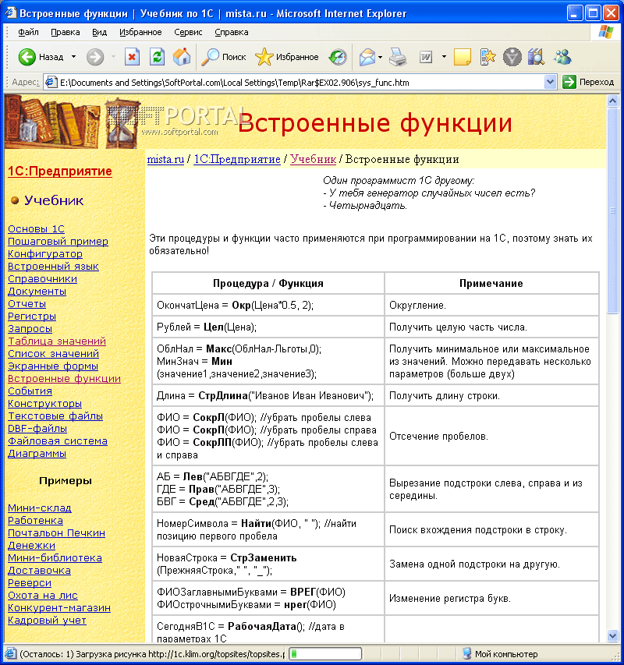Click the IE icon in title bar

[10, 13]
